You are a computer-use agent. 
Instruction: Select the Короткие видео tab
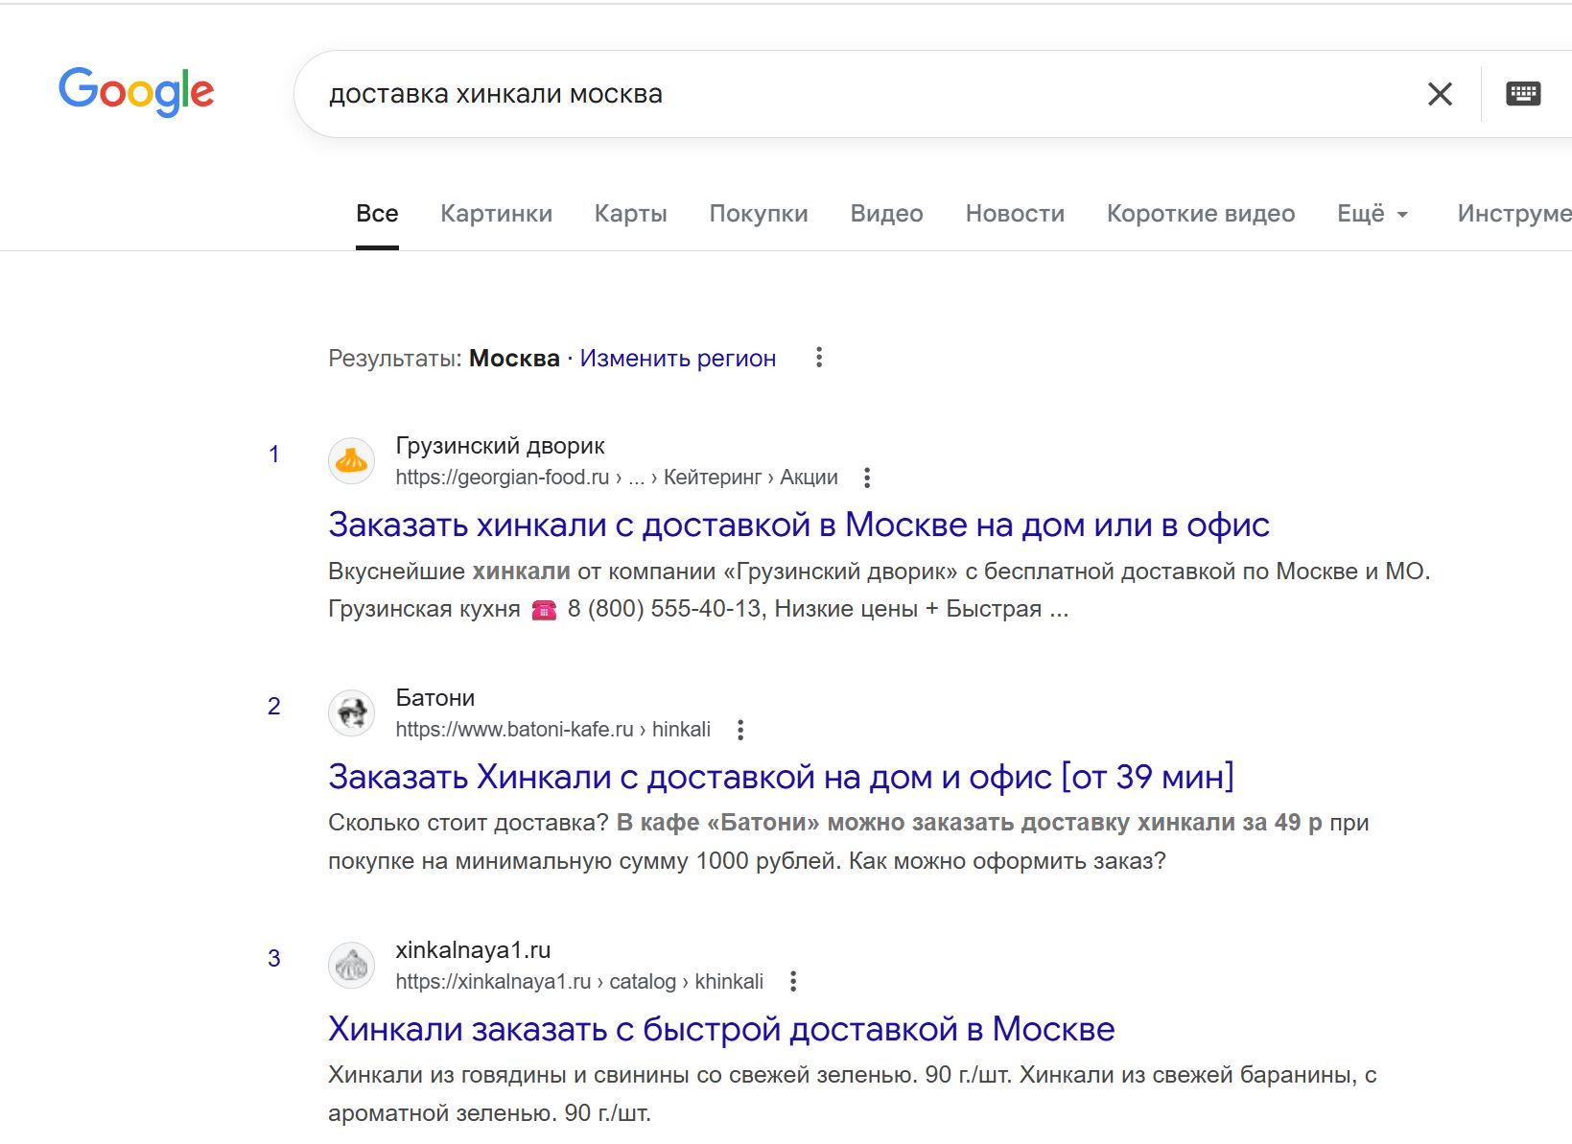click(1201, 214)
